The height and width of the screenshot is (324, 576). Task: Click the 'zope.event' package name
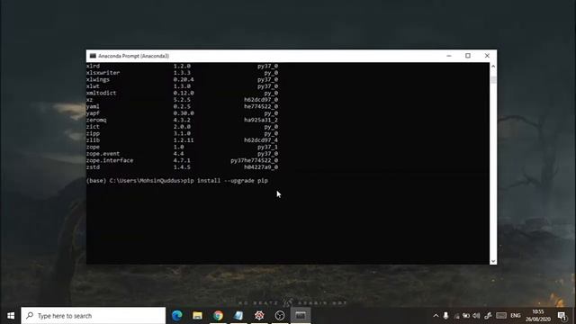tap(103, 154)
